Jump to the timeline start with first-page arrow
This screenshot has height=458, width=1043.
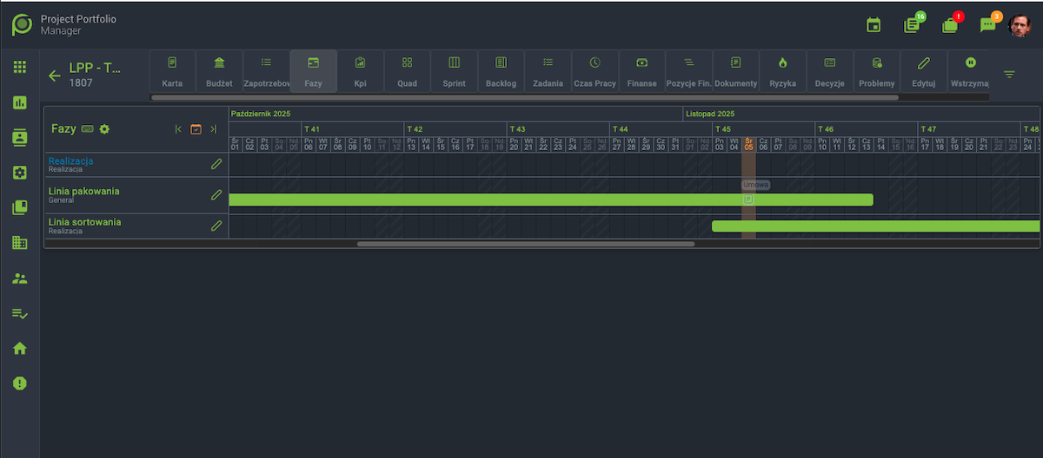point(178,129)
